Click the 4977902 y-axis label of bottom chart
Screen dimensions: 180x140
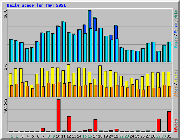coord(6,106)
